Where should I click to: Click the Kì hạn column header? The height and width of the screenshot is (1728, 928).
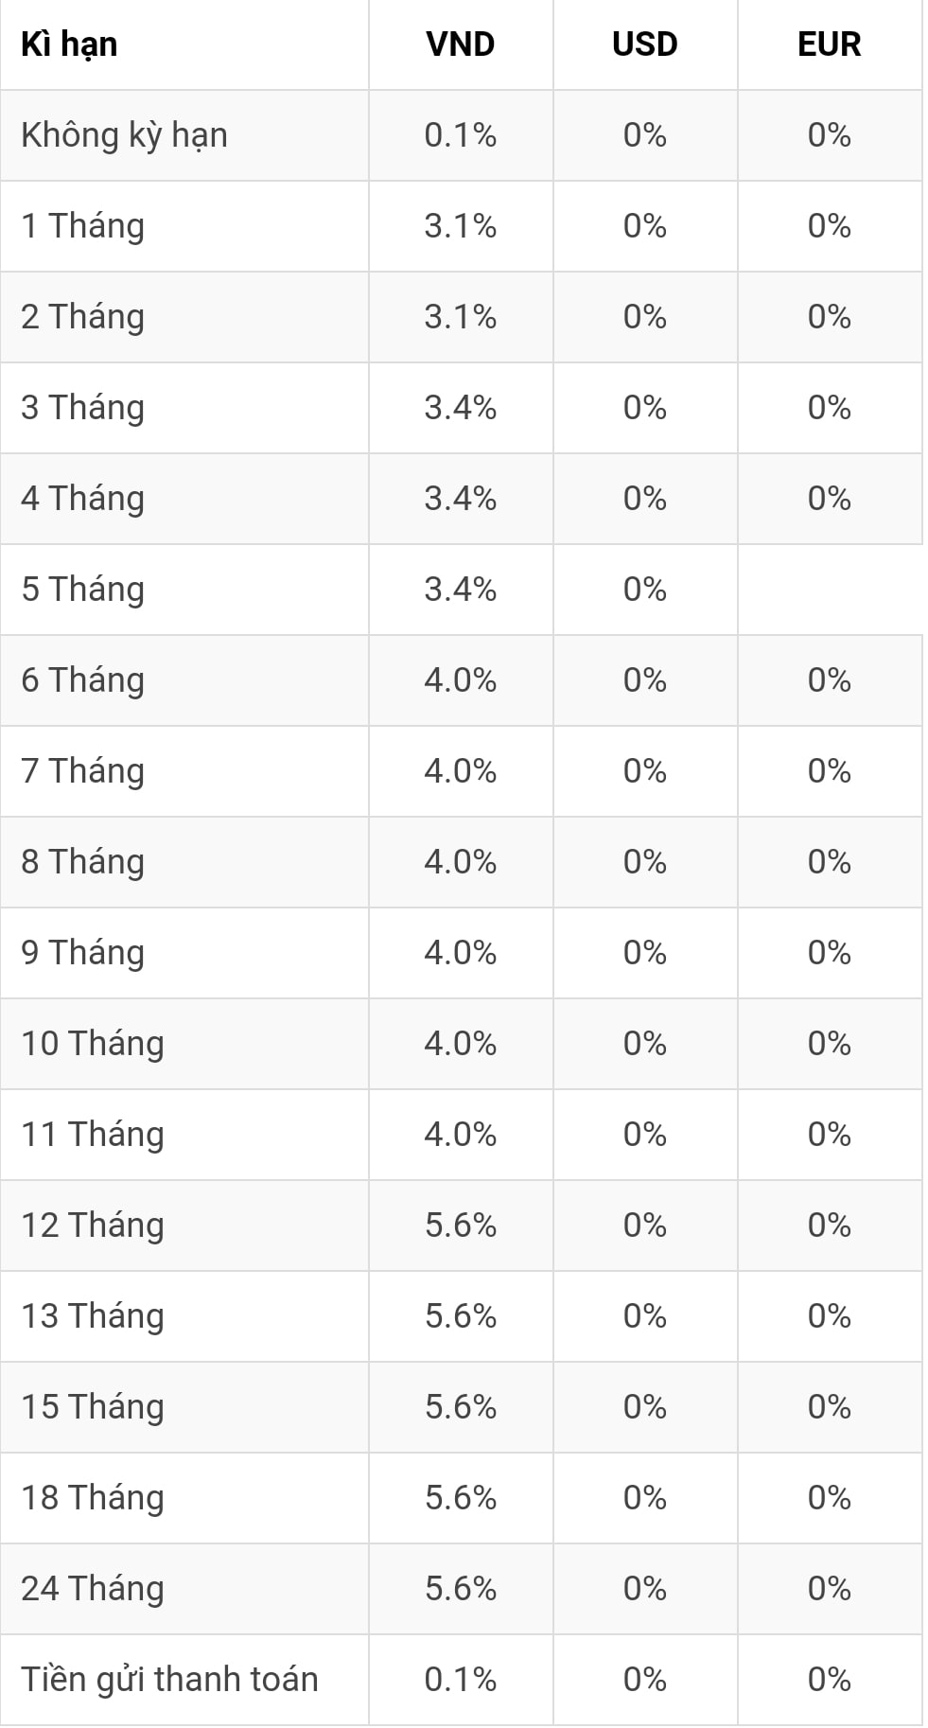click(x=69, y=44)
